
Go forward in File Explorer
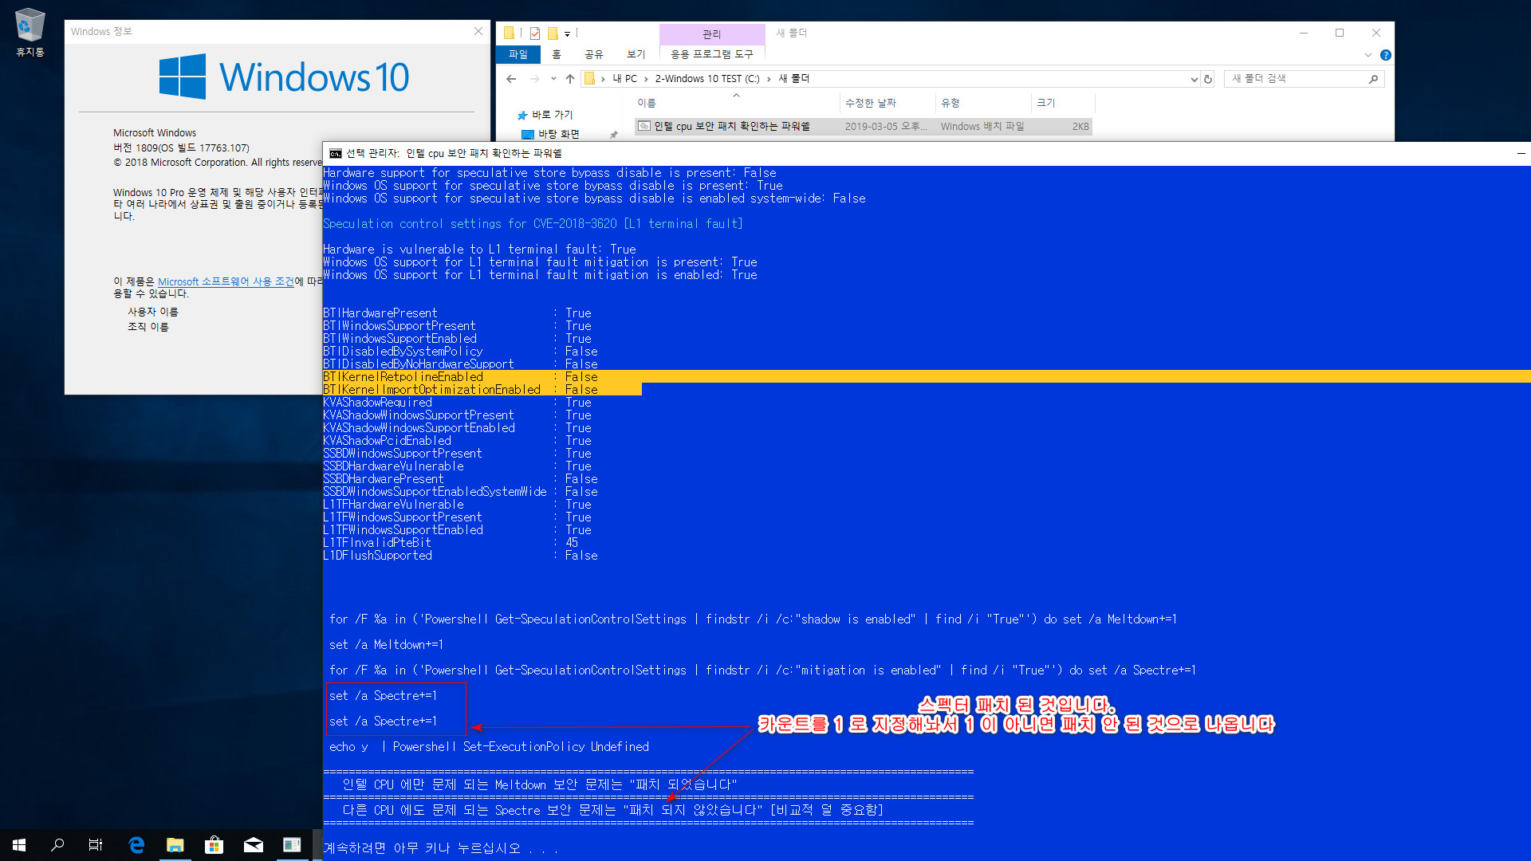pyautogui.click(x=535, y=79)
